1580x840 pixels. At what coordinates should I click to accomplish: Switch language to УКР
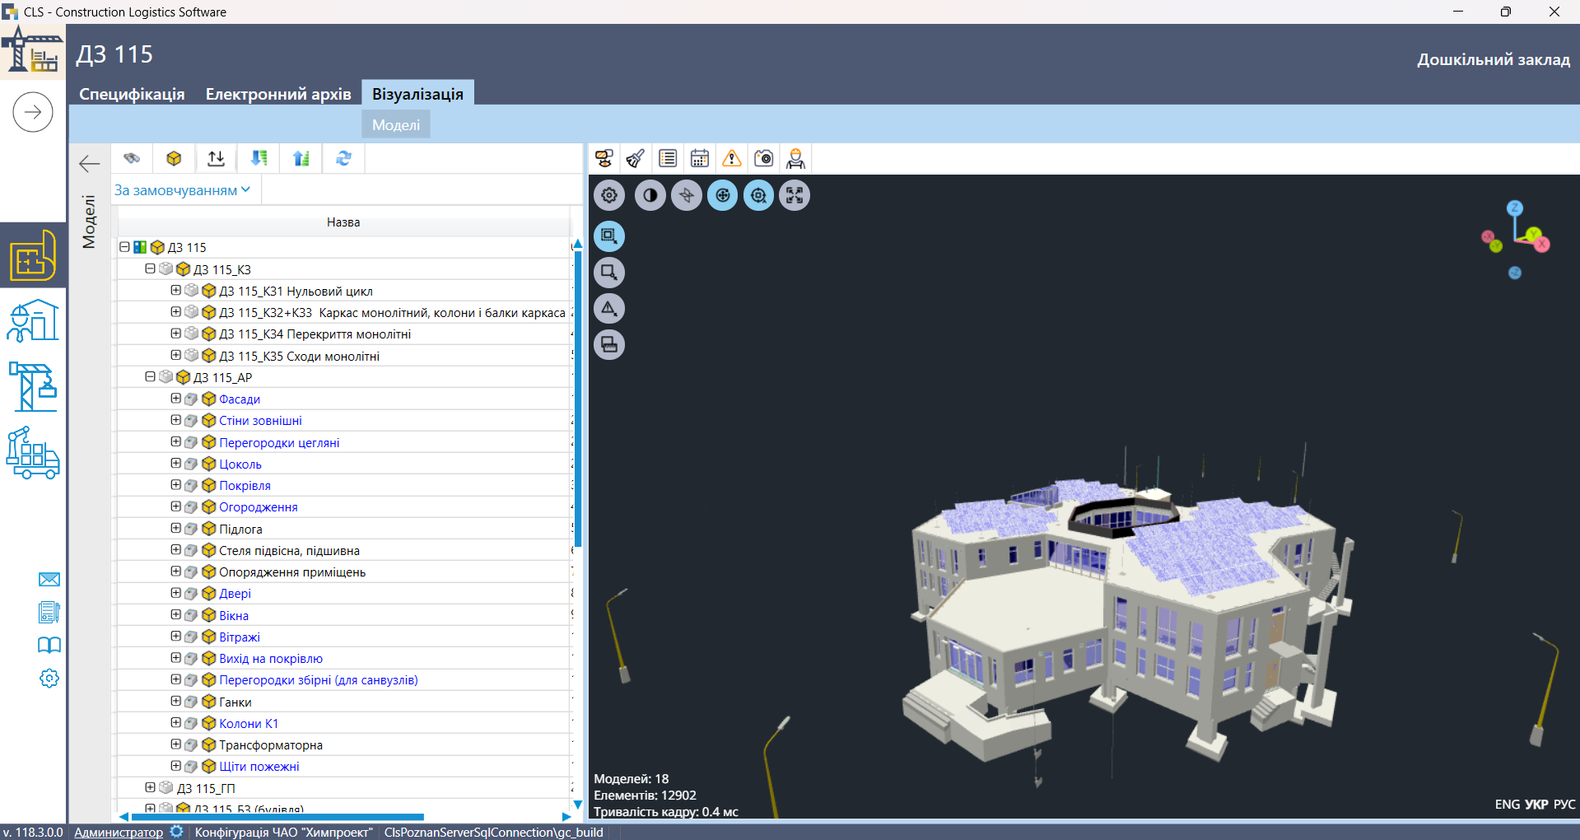coord(1536,805)
